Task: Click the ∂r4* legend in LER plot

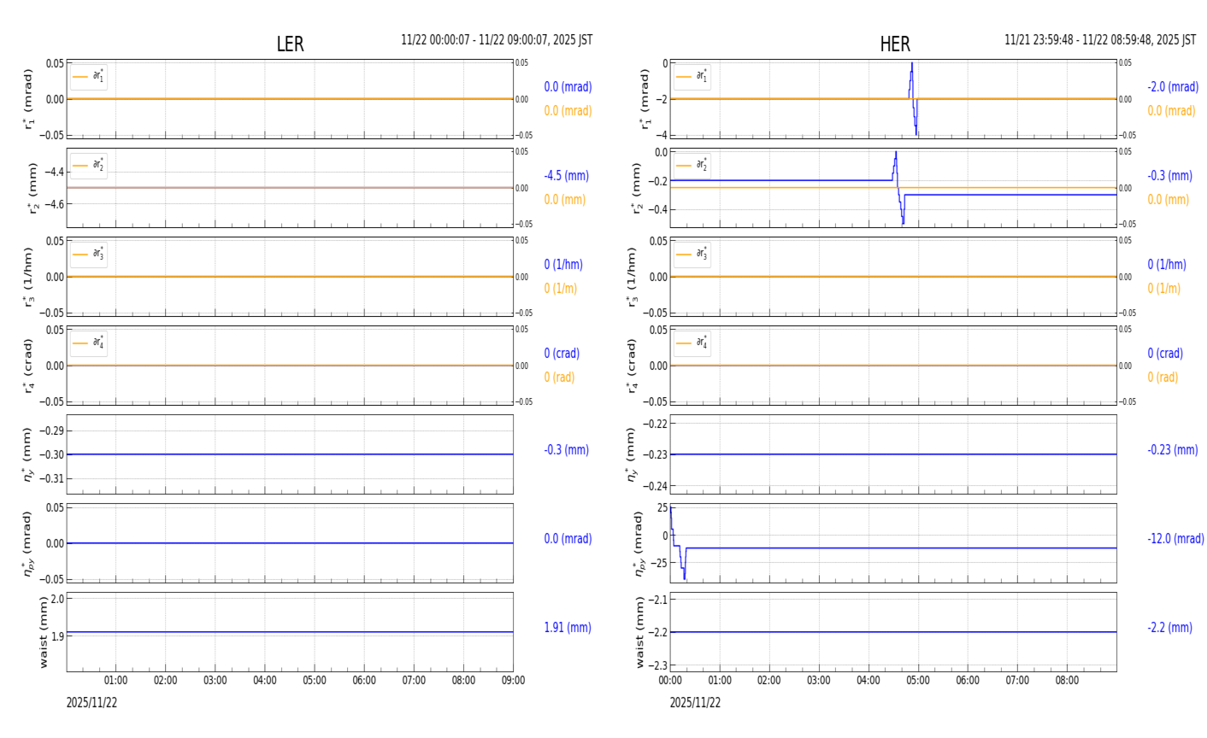Action: (x=89, y=343)
